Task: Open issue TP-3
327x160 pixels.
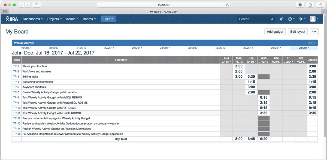Action: (x=16, y=77)
